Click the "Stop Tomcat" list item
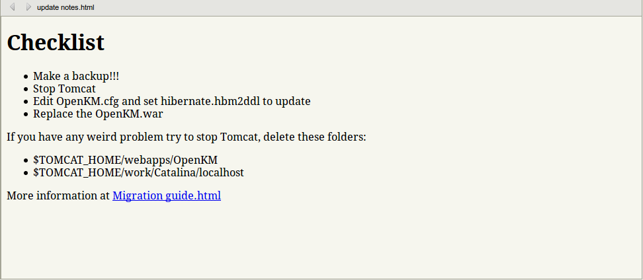Viewport: 643px width, 280px height. click(x=64, y=89)
